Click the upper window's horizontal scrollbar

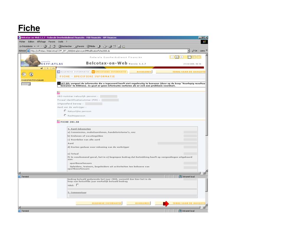pos(112,173)
